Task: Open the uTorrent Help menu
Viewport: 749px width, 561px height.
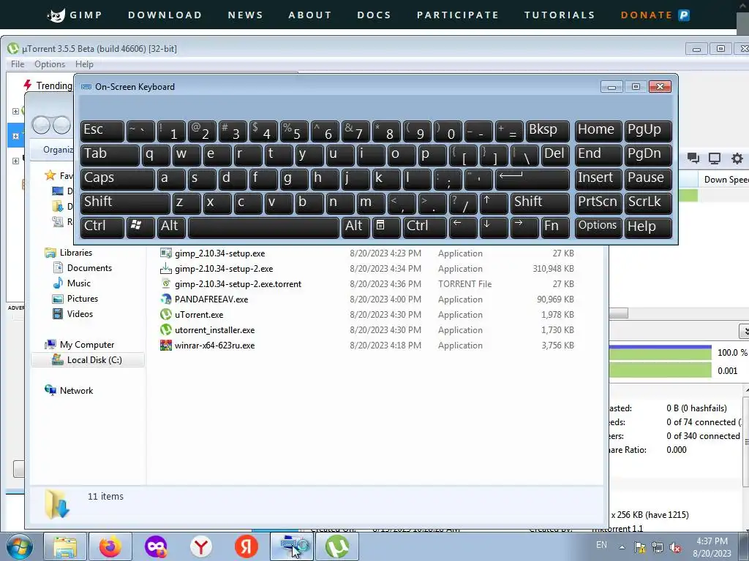Action: (85, 64)
